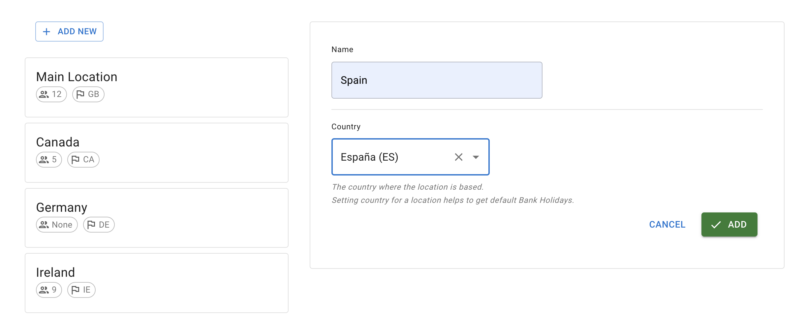
Task: Click the people icon on Canada card
Action: [x=44, y=160]
